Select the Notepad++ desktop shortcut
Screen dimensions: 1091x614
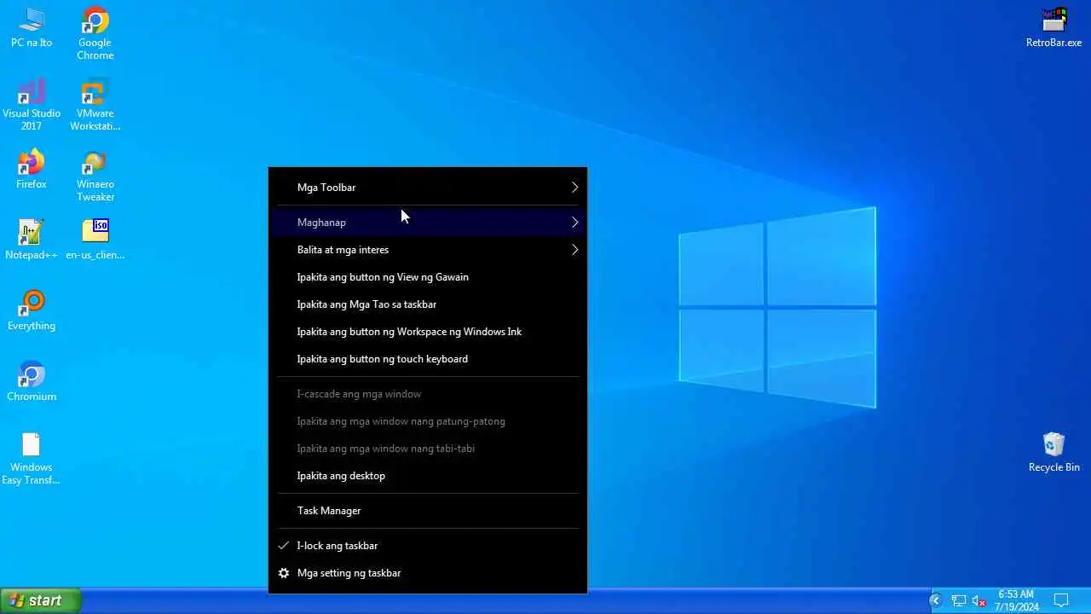(x=32, y=240)
